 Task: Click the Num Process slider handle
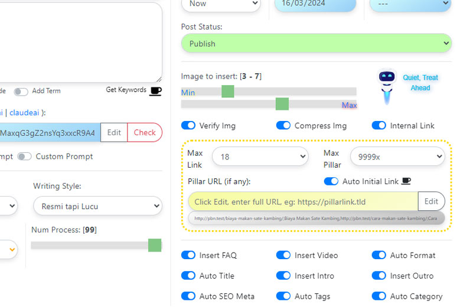pos(155,245)
